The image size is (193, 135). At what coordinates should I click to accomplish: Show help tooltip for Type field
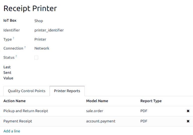pos(14,38)
